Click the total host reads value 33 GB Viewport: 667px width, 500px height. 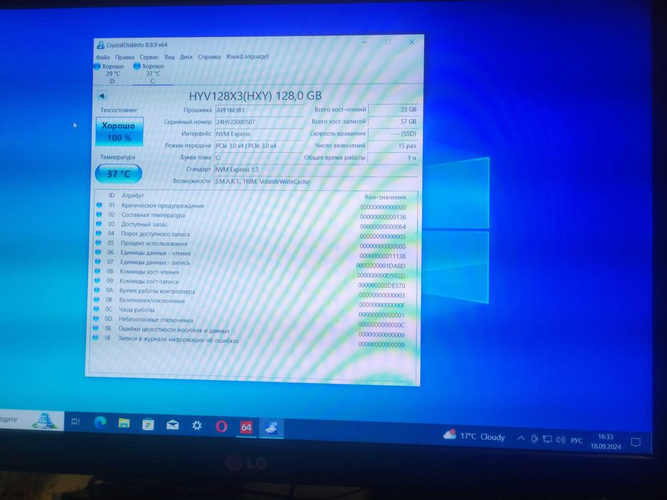point(393,110)
